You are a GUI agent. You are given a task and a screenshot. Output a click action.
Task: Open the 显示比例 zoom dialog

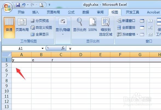tap(80, 25)
